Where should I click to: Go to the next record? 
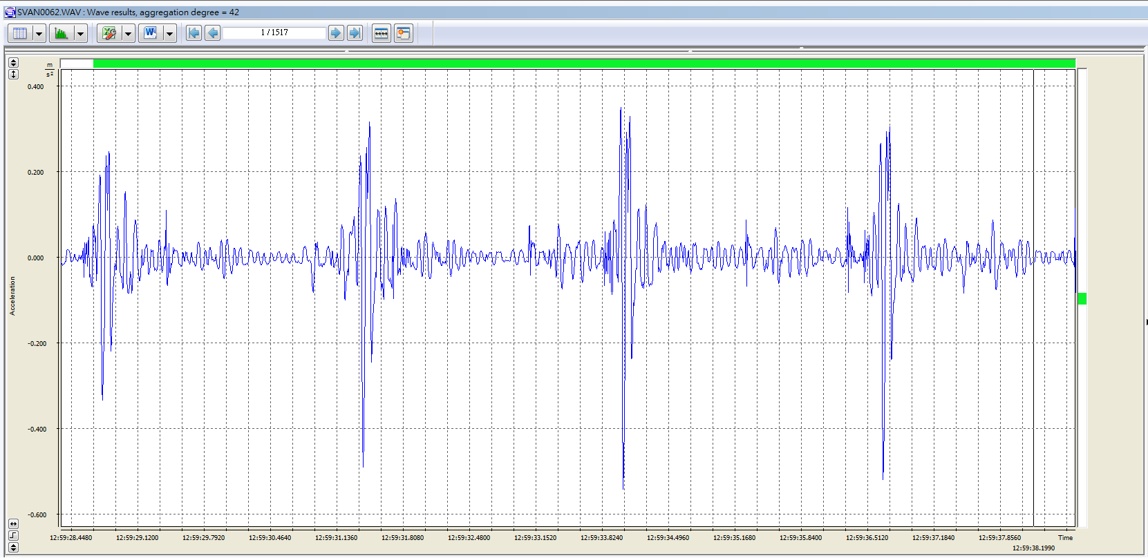point(336,32)
